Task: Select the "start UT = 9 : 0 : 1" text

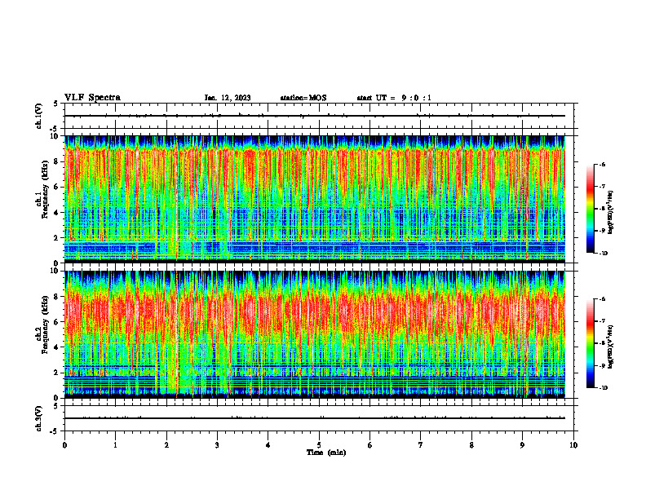Action: pyautogui.click(x=394, y=98)
